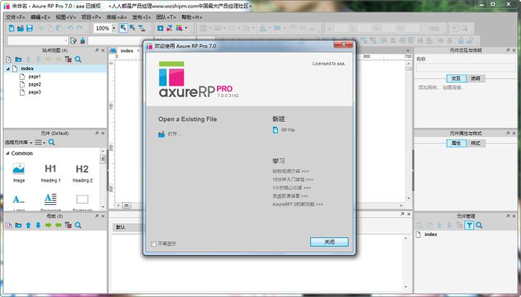521x297 pixels.
Task: Select the index canvas tab
Action: pos(126,51)
